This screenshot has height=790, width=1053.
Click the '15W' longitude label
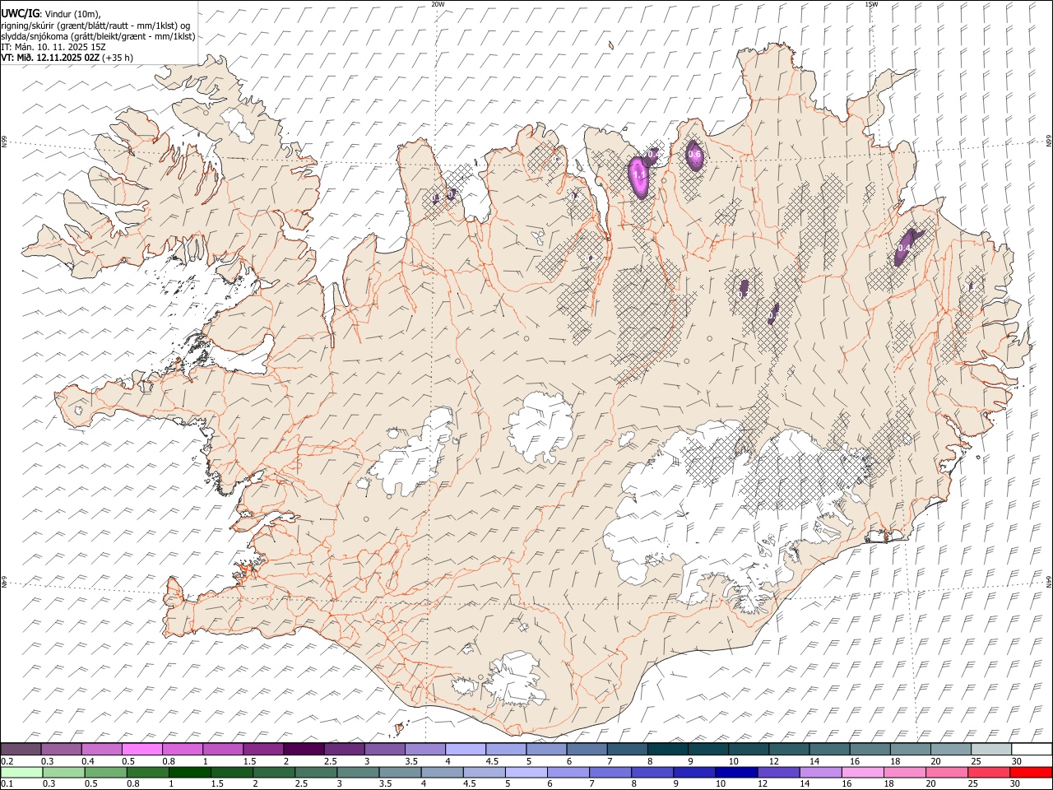pos(871,4)
